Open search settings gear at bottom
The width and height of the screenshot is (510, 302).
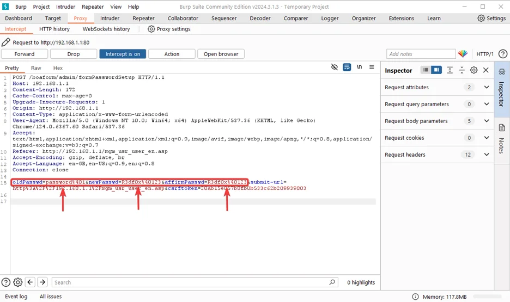tap(18, 282)
